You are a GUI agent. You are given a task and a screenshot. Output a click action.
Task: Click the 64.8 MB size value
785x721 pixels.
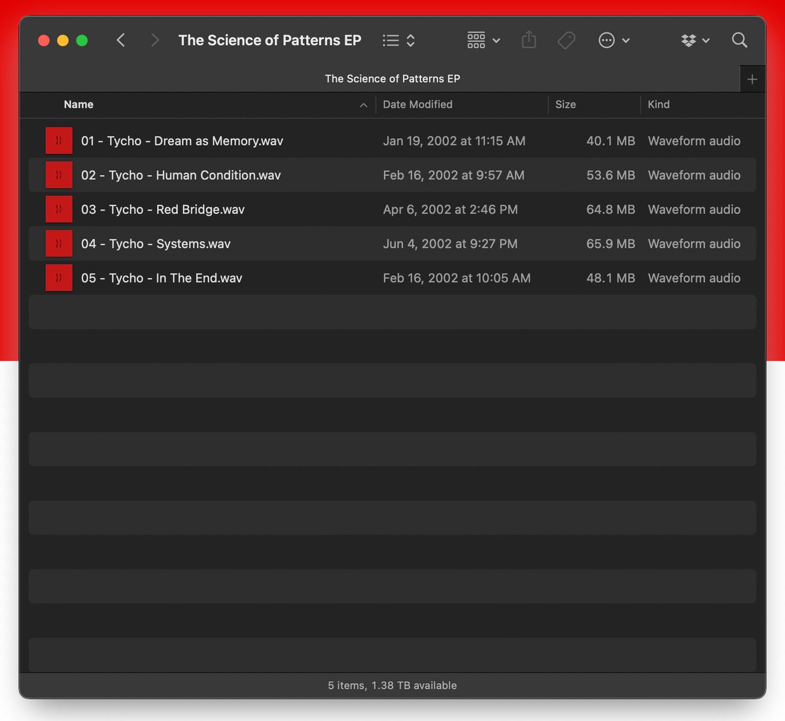[x=611, y=209]
